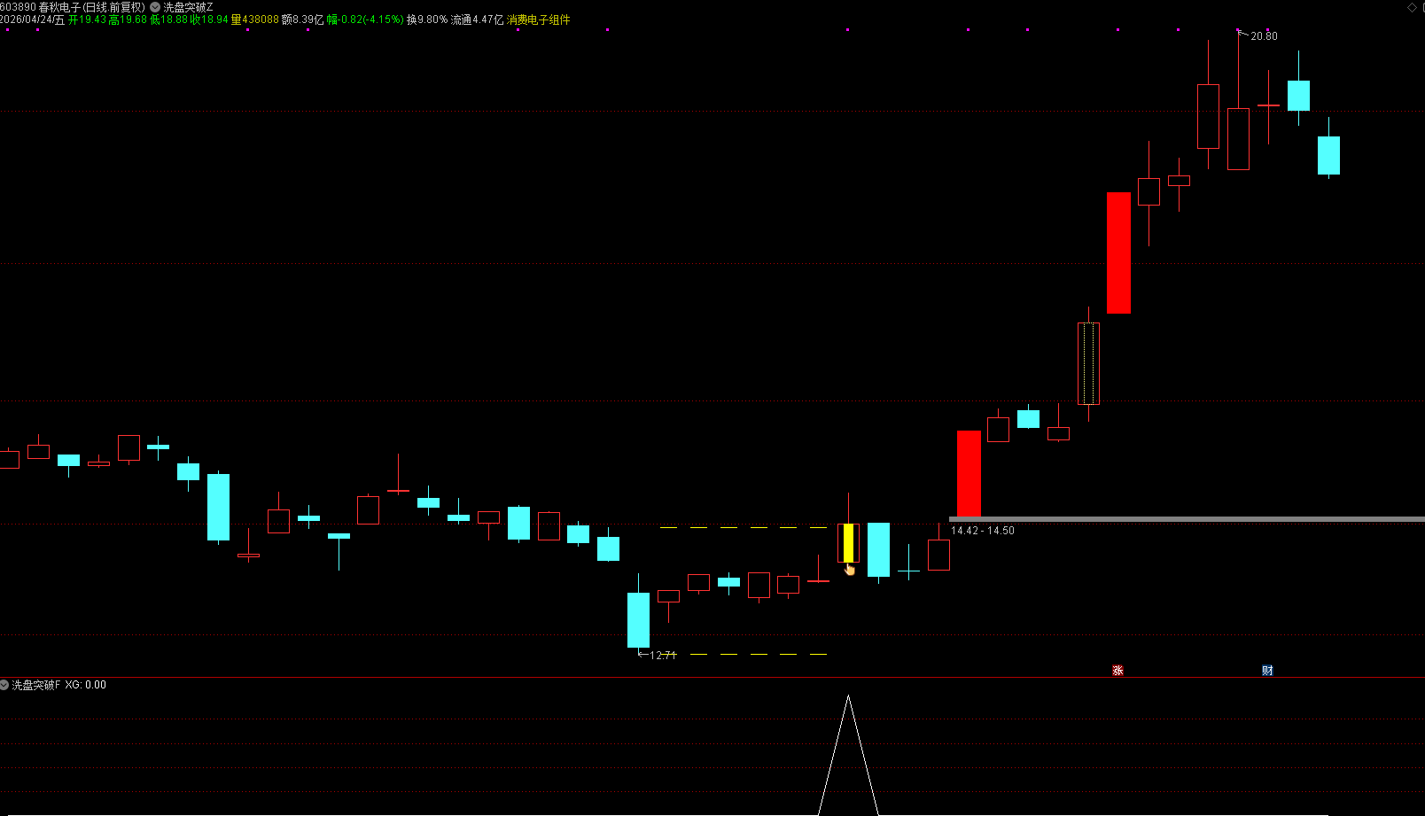Image resolution: width=1425 pixels, height=816 pixels.
Task: Click the red 张 event marker
Action: pos(1117,671)
